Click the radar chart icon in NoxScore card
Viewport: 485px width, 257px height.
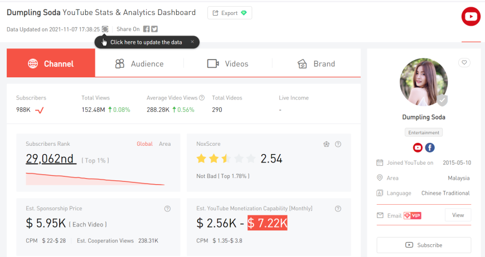point(326,144)
